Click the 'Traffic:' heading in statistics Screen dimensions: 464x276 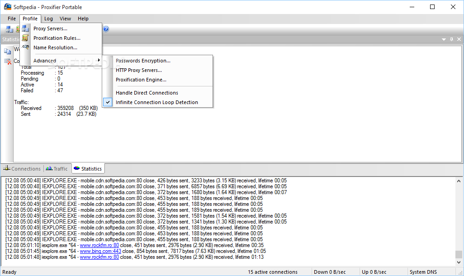click(21, 102)
